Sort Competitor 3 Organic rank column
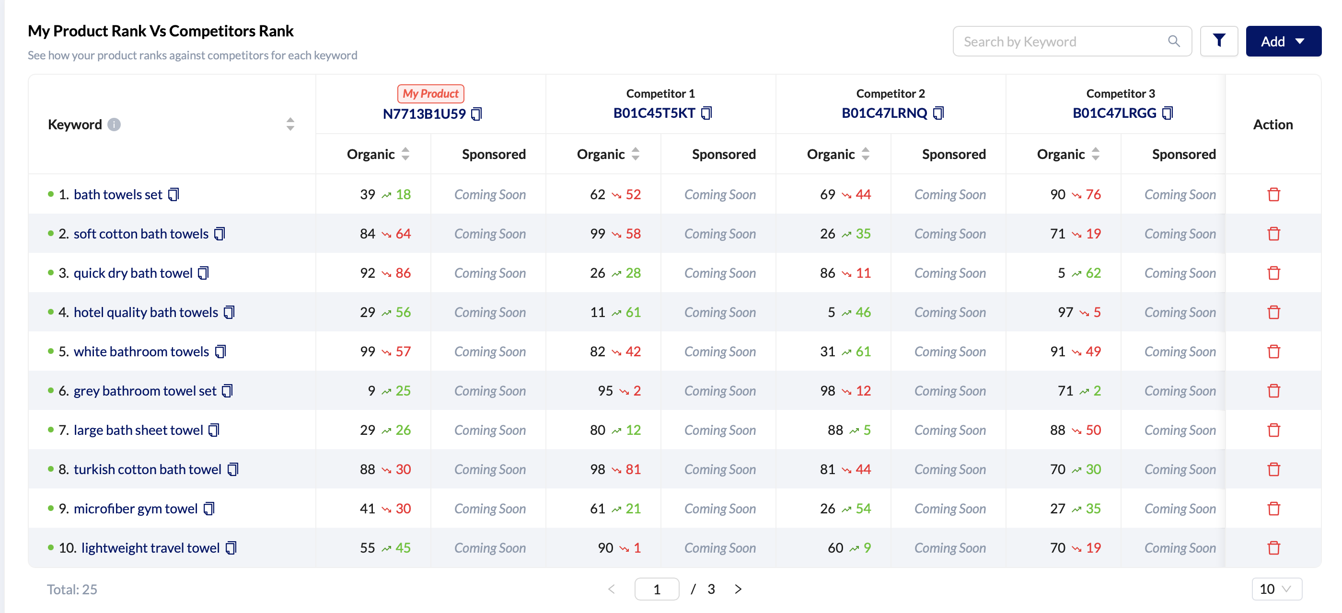This screenshot has width=1342, height=613. [x=1095, y=154]
